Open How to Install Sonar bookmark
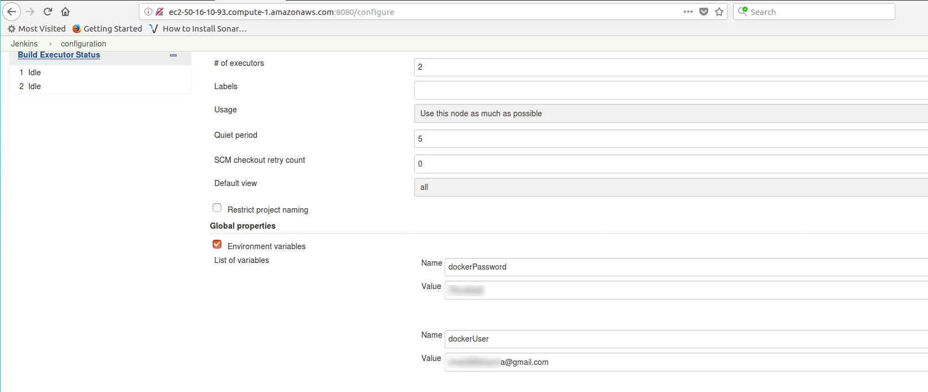This screenshot has height=392, width=928. click(x=198, y=29)
